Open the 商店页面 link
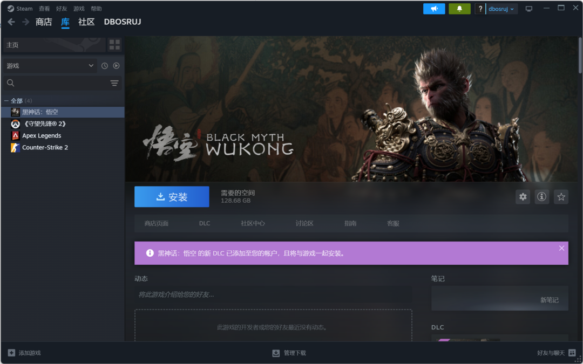583x364 pixels. [157, 223]
